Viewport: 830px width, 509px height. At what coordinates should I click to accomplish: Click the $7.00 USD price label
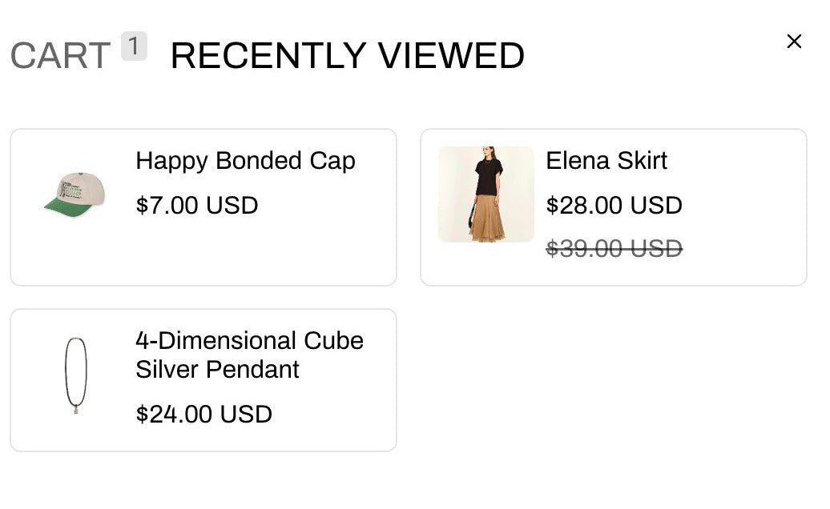pyautogui.click(x=196, y=206)
